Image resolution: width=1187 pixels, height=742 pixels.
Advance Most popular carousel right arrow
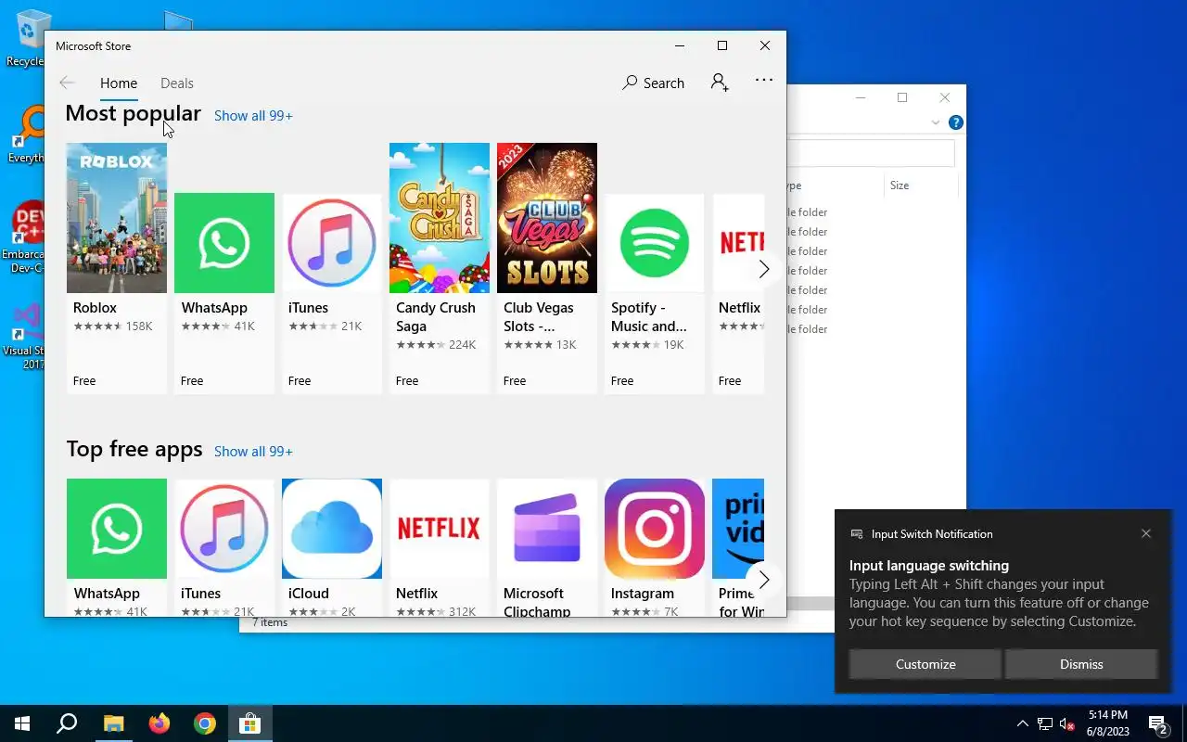(x=764, y=269)
